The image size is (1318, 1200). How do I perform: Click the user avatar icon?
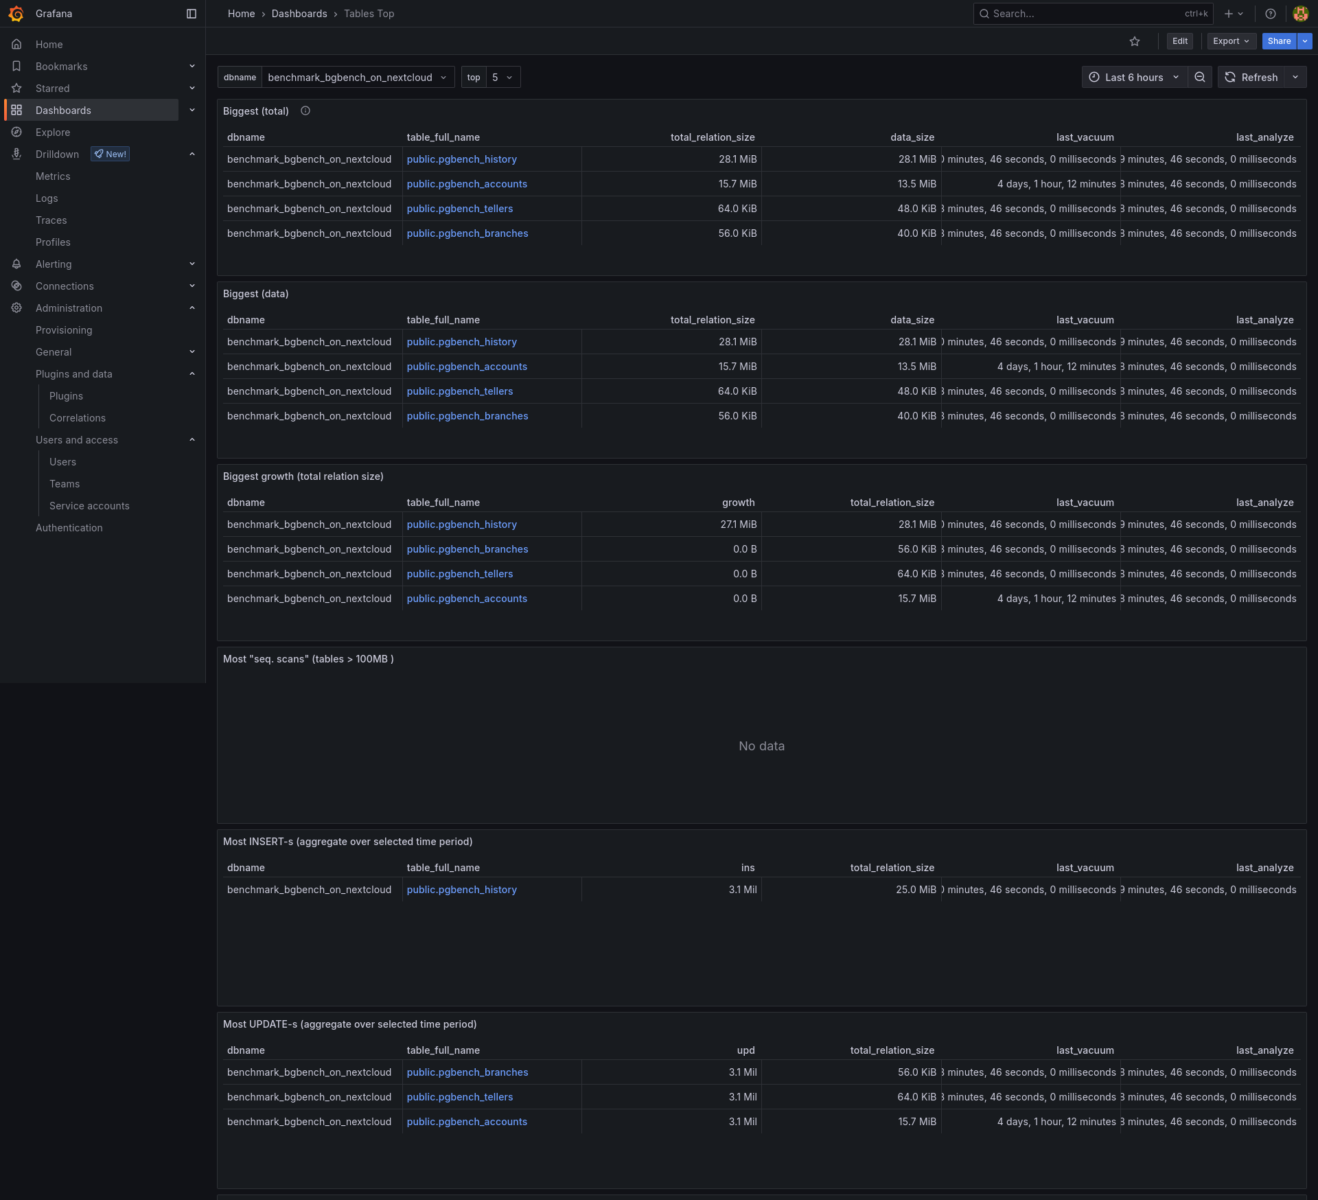1300,14
